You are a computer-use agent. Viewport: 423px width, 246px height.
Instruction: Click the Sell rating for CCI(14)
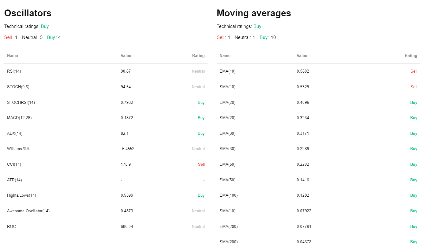tap(201, 164)
